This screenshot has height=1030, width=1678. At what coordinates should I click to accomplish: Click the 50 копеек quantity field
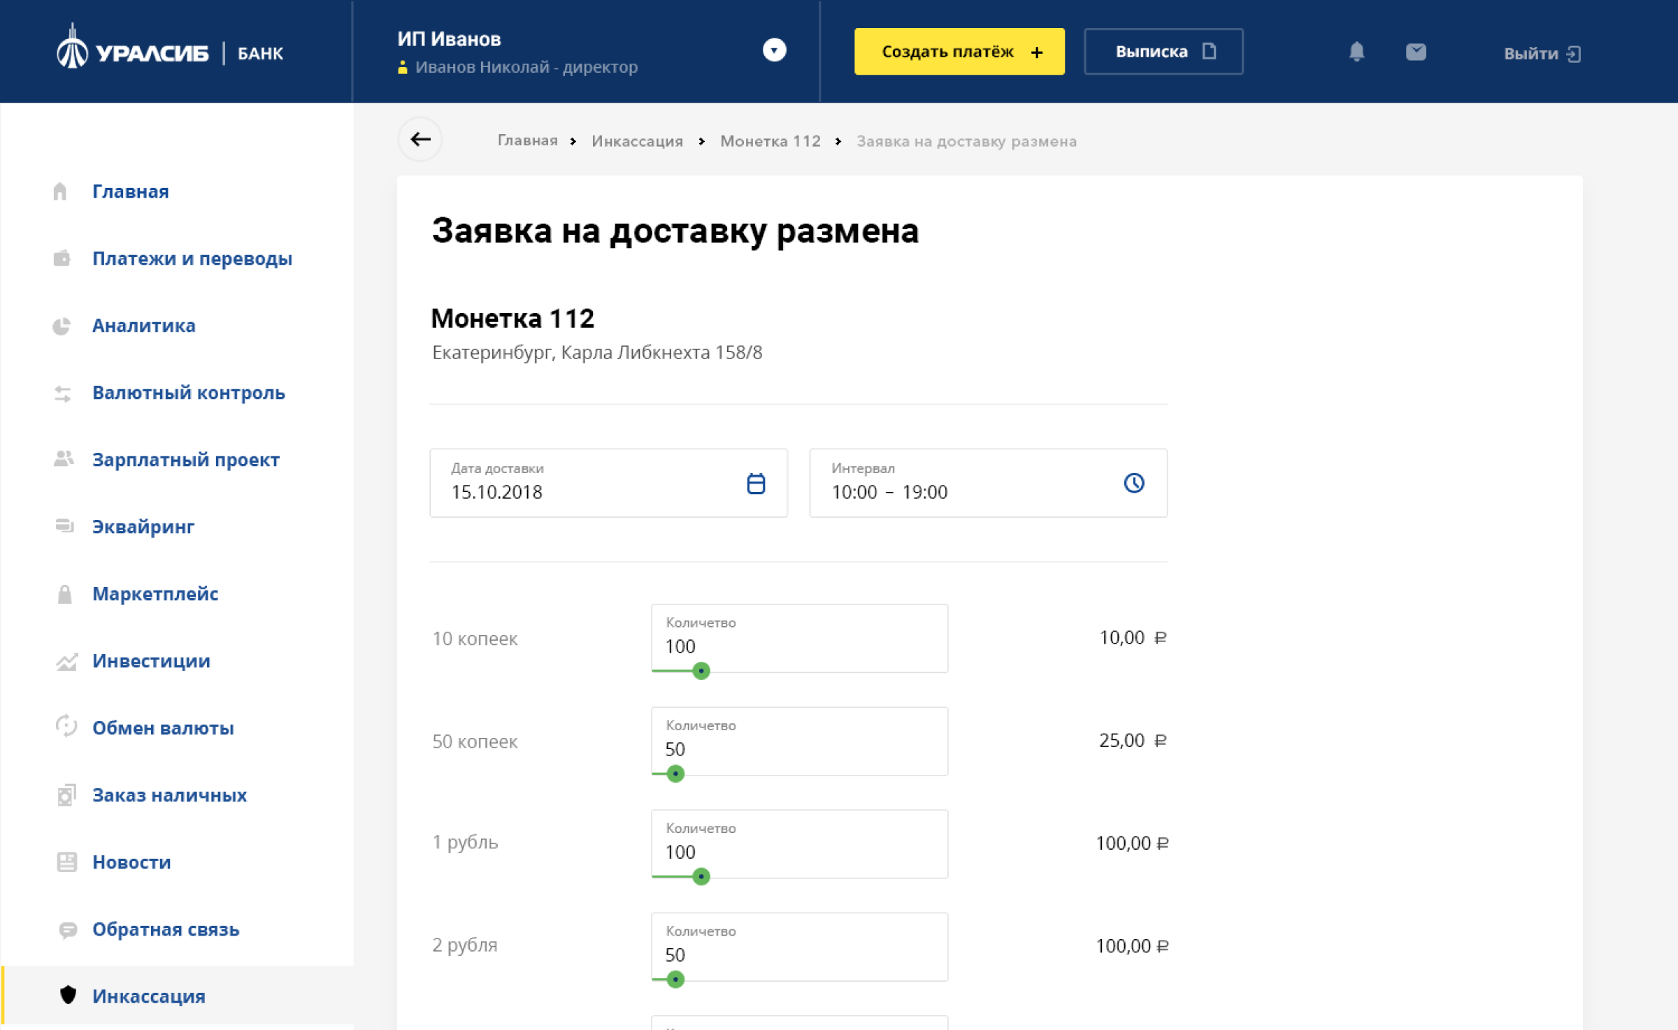[x=799, y=741]
